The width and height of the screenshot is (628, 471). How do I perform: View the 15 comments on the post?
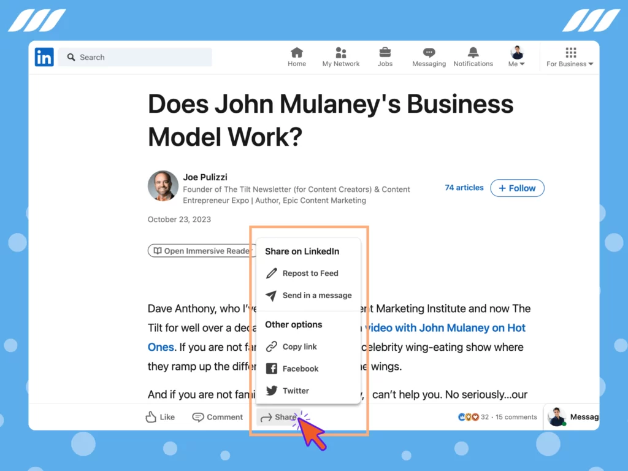tap(516, 416)
